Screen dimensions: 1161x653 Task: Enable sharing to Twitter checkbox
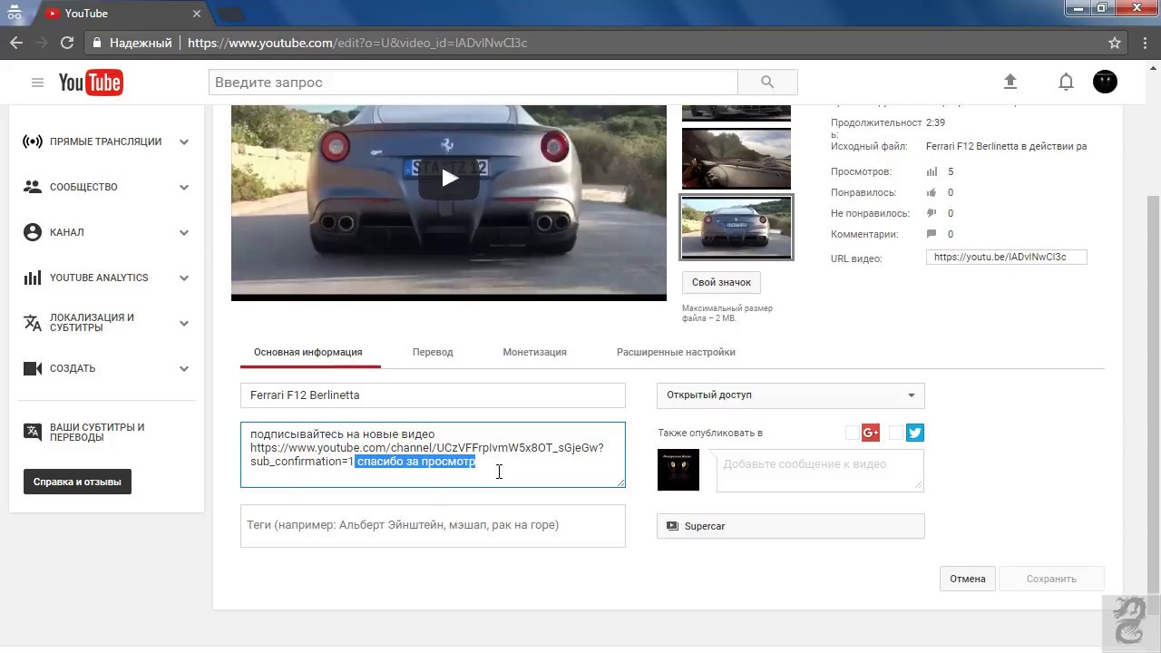tap(895, 433)
